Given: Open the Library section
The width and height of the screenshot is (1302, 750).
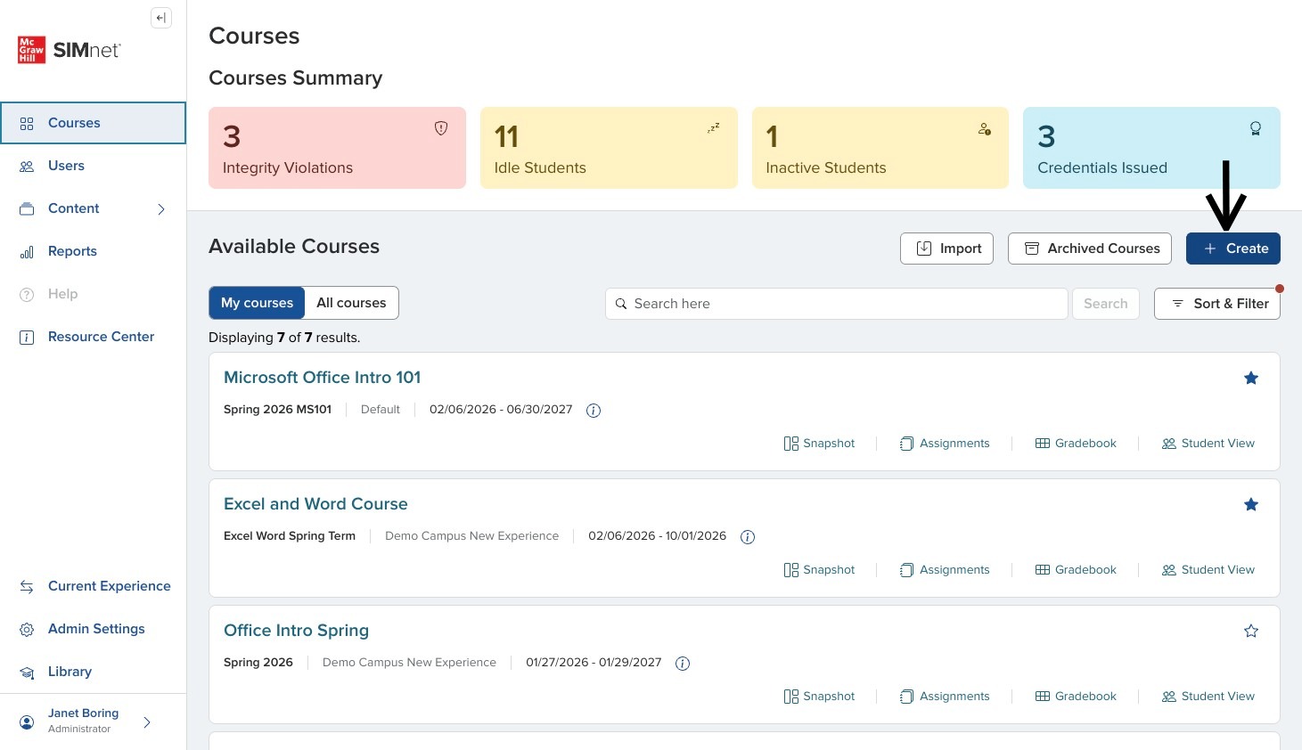Looking at the screenshot, I should coord(93,672).
